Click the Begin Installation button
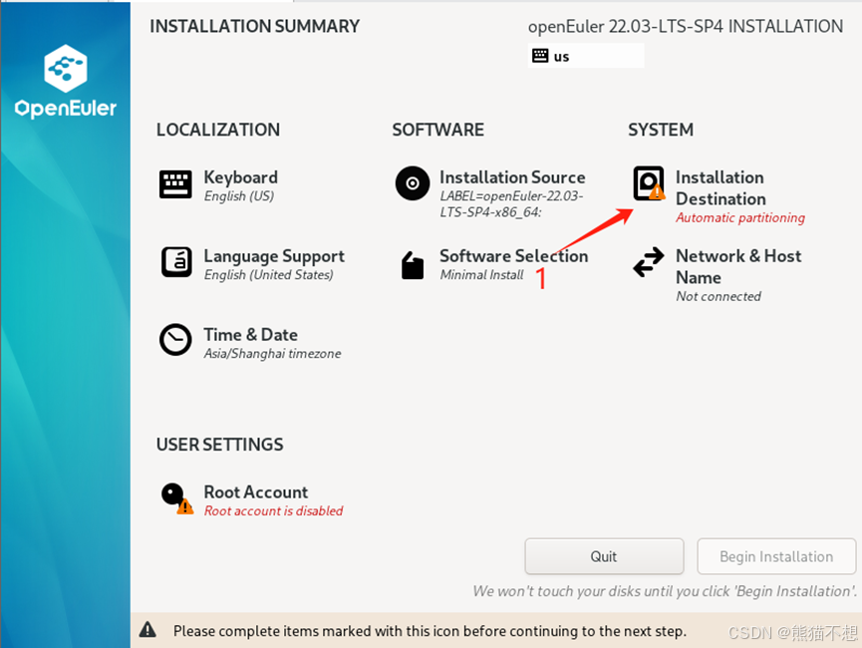 tap(776, 556)
